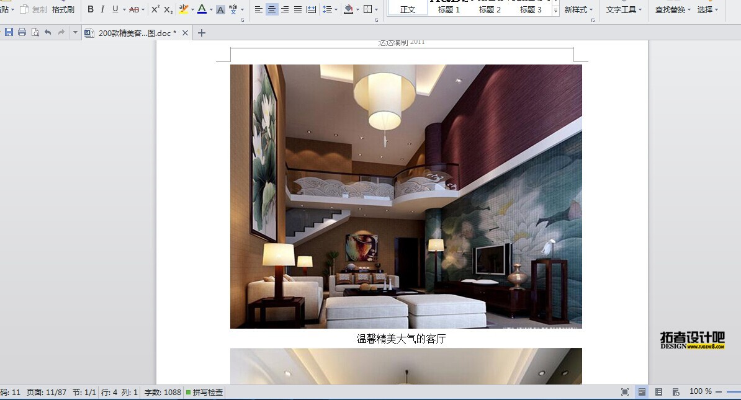The height and width of the screenshot is (400, 741).
Task: Center-align the text
Action: click(272, 9)
